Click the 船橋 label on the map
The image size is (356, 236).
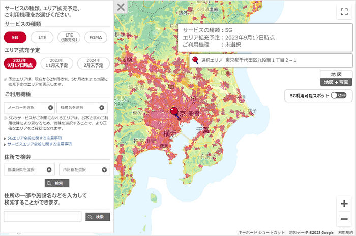194,113
